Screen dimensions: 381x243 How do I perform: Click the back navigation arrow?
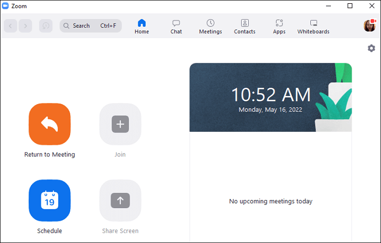[10, 26]
